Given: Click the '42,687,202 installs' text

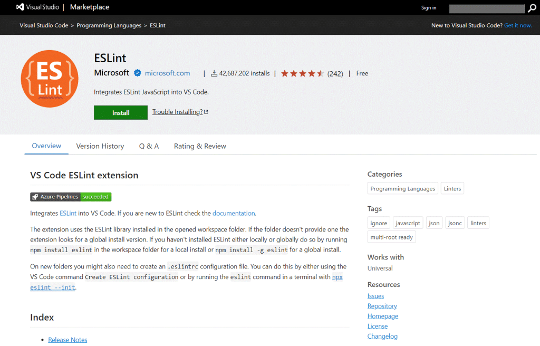Looking at the screenshot, I should [244, 73].
